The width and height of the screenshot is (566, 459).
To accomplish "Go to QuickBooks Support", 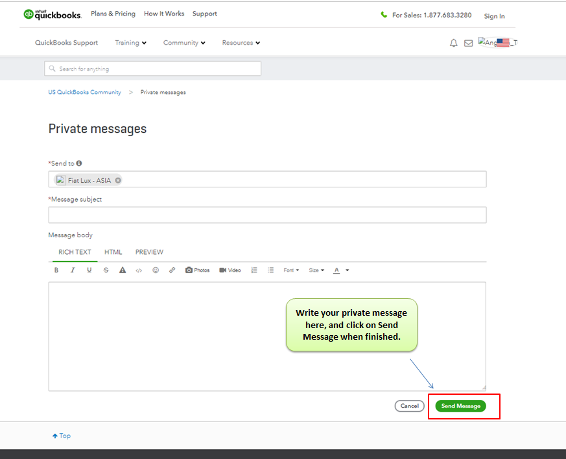I will click(x=66, y=43).
